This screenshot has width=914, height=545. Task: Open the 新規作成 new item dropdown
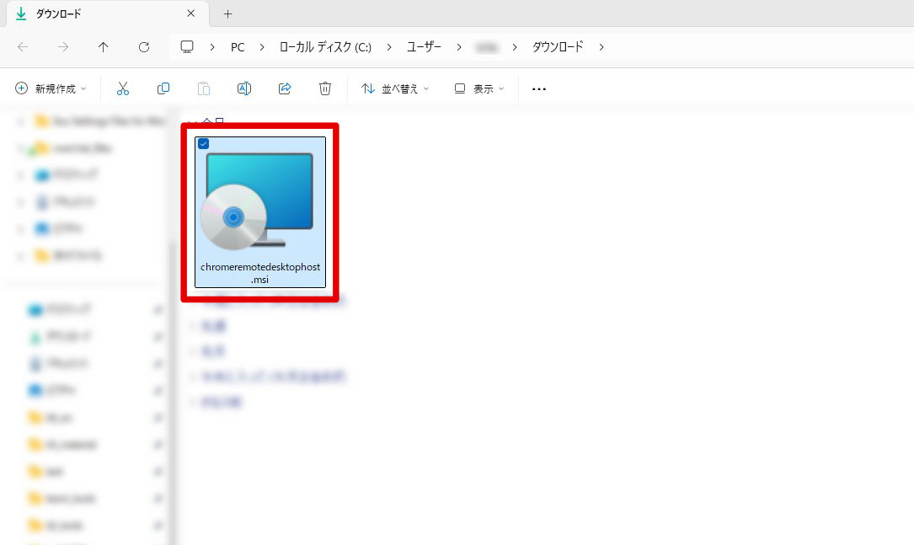click(x=51, y=88)
